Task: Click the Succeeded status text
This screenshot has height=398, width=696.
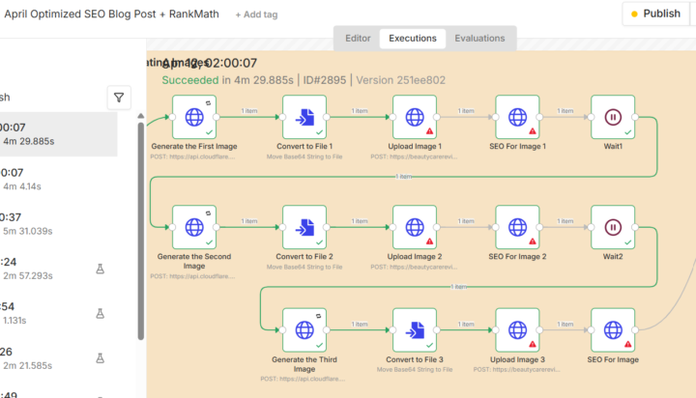Action: (190, 80)
